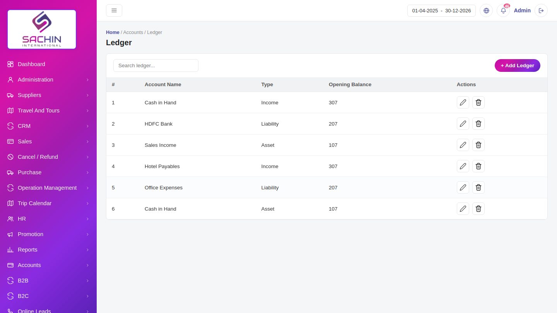This screenshot has width=557, height=313.
Task: Select the HDFC Bank account name cell
Action: pos(159,124)
